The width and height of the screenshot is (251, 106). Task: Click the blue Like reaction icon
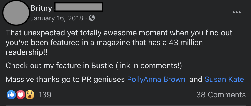coord(11,95)
